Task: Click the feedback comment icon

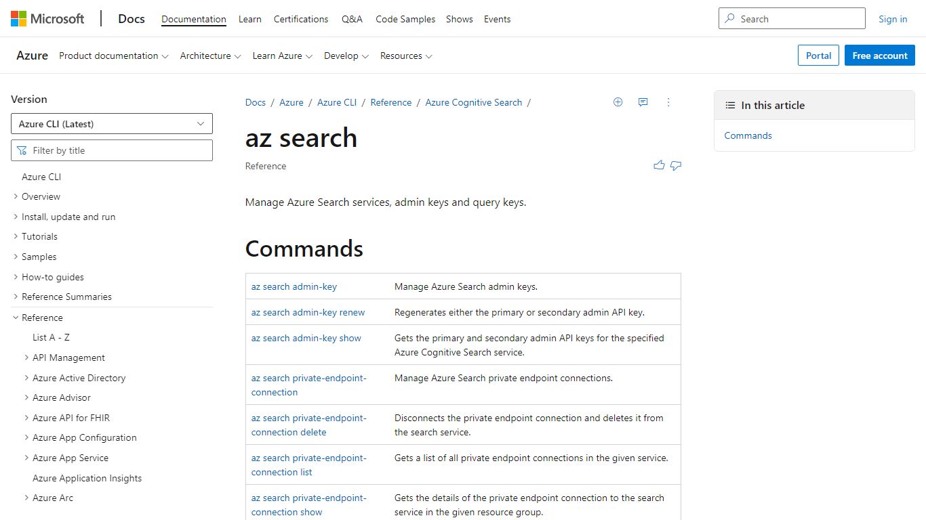Action: pos(643,102)
